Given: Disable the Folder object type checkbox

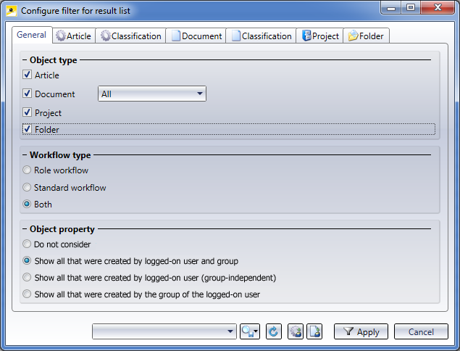Looking at the screenshot, I should (28, 129).
